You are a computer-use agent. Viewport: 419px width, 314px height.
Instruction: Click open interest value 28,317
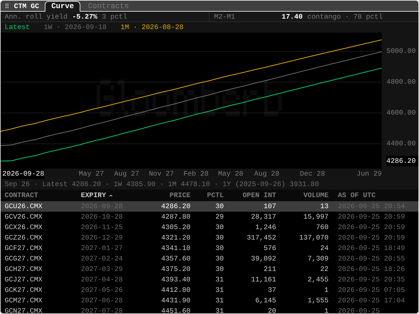(x=263, y=217)
